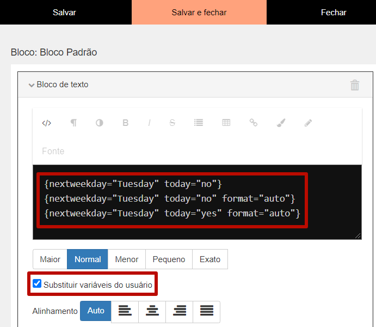This screenshot has width=376, height=327.
Task: Open paragraph format icon in toolbar
Action: tap(73, 123)
